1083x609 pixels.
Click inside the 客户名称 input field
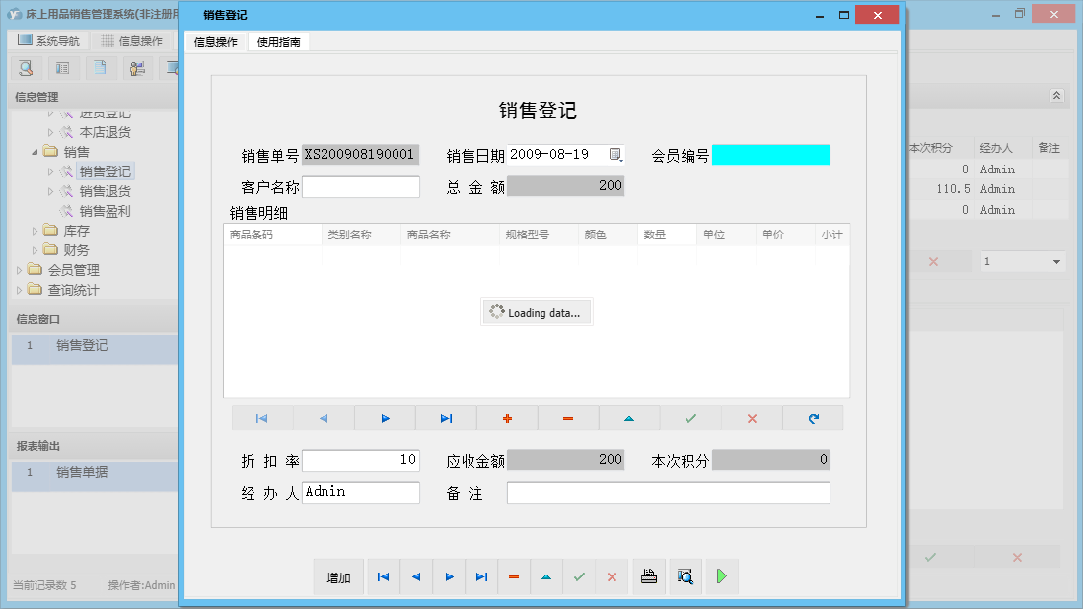360,186
